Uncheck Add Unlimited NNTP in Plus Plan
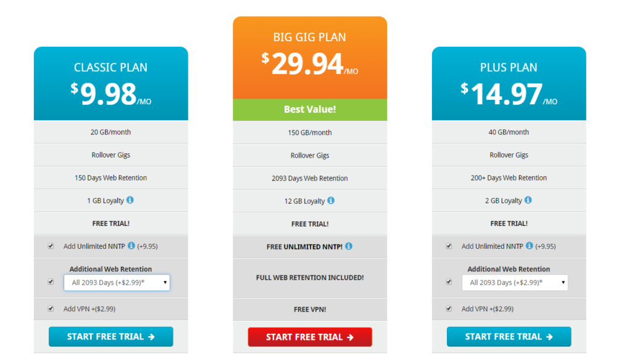 click(x=449, y=246)
